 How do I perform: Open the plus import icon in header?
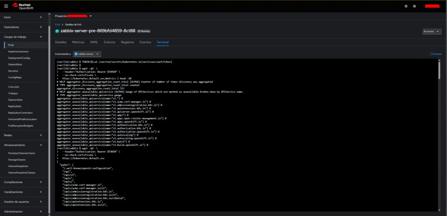406,6
